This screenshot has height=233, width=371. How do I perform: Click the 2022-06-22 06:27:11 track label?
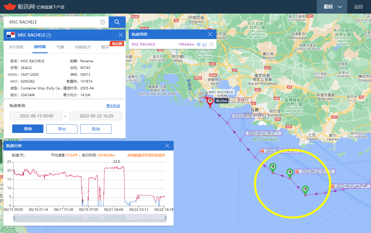tap(263, 133)
